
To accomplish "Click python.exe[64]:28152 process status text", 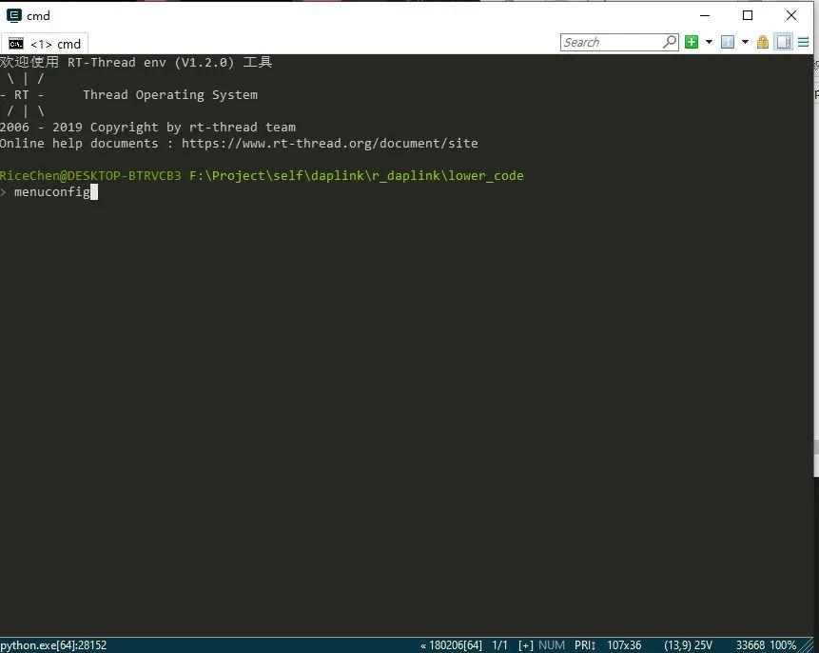I will click(x=53, y=645).
